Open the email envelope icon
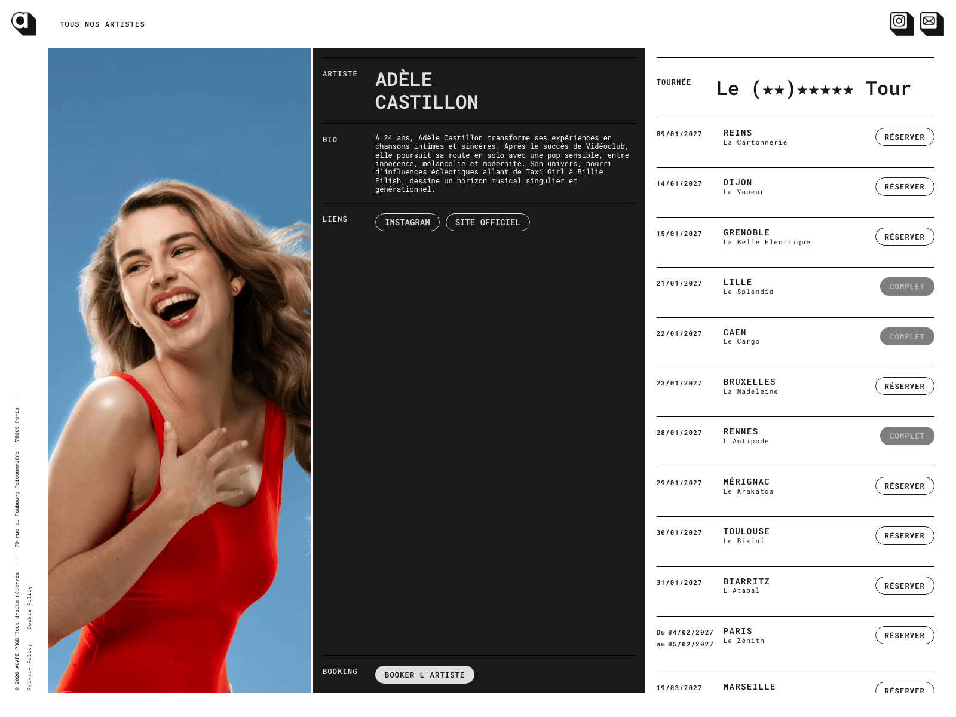956x717 pixels. tap(932, 24)
